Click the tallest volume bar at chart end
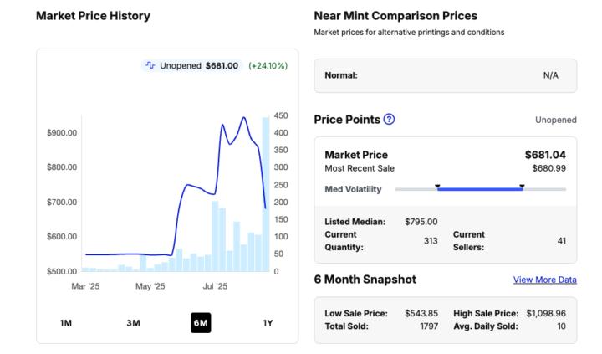 click(x=266, y=194)
